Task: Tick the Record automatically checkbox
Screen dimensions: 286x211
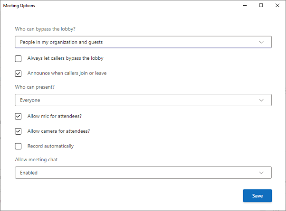Action: click(x=18, y=146)
